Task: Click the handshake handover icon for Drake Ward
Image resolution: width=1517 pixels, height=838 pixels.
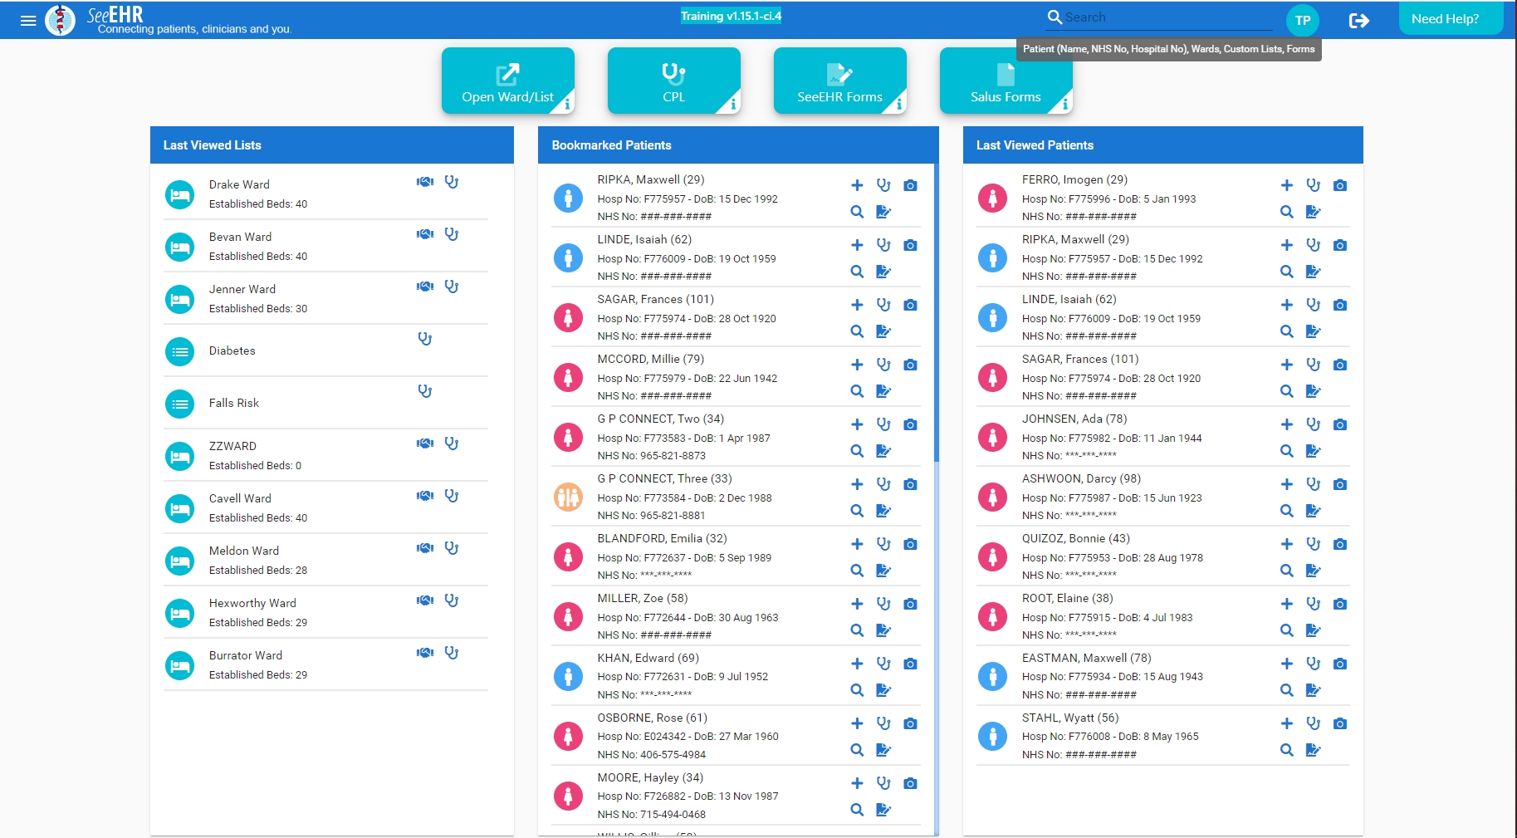Action: (x=425, y=182)
